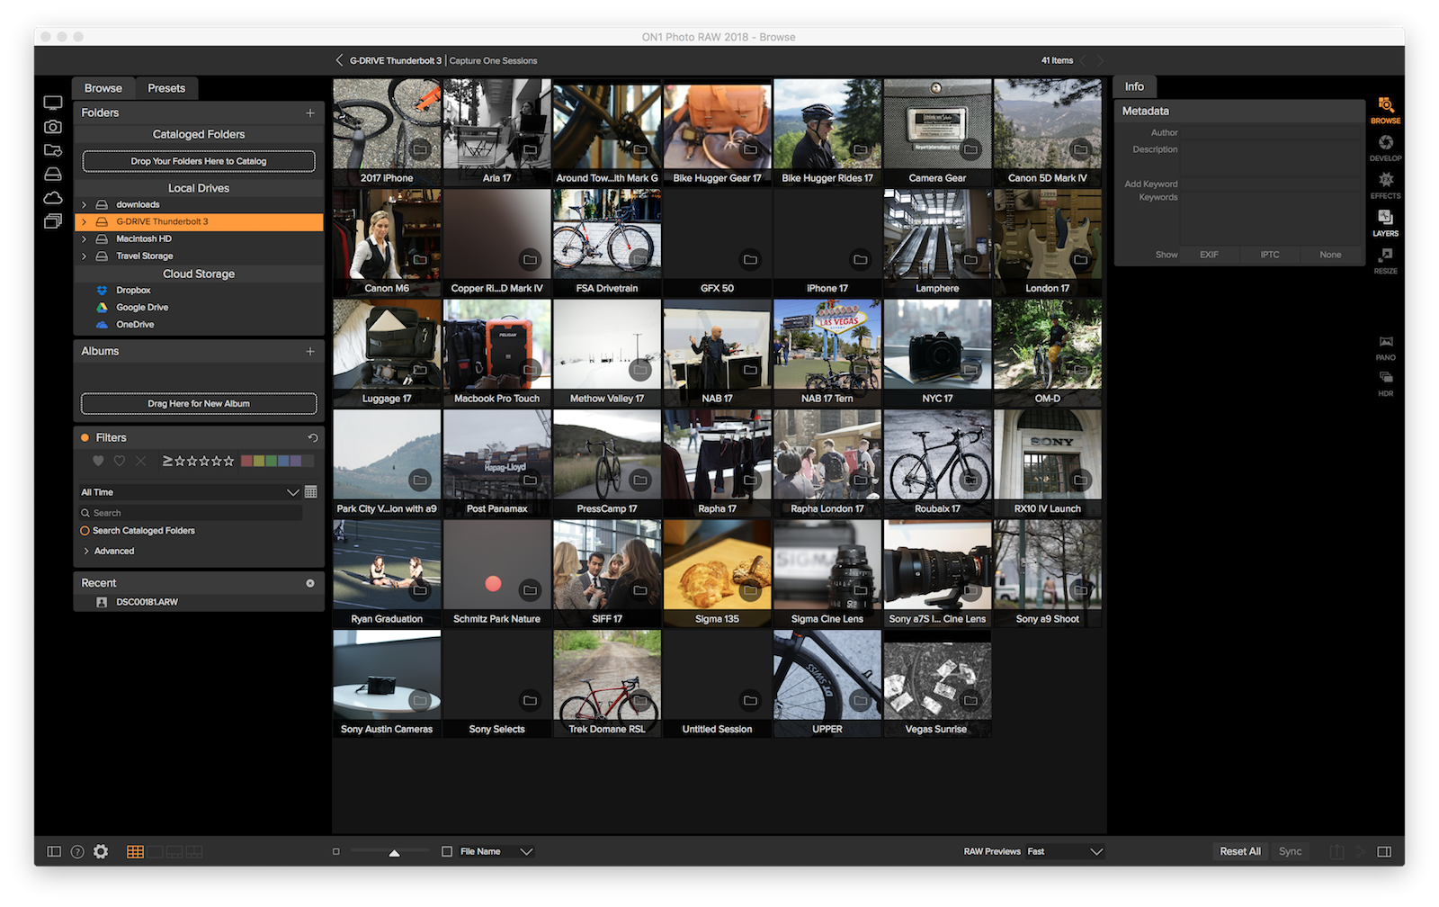The image size is (1439, 907).
Task: Click the Reset All button
Action: [1240, 851]
